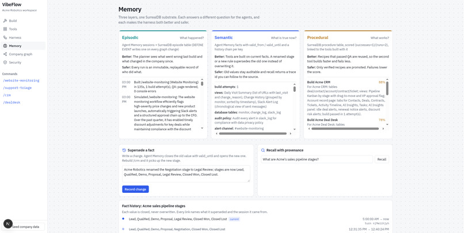
Task: Click the 'What happened?' label on Episodic
Action: click(x=192, y=38)
